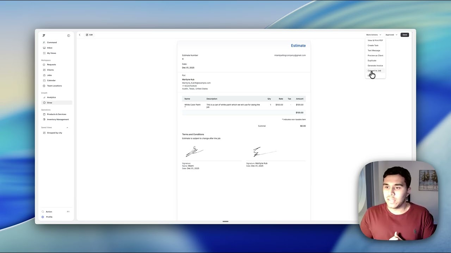Image resolution: width=451 pixels, height=253 pixels.
Task: Click the non-taxable item note
Action: (294, 119)
